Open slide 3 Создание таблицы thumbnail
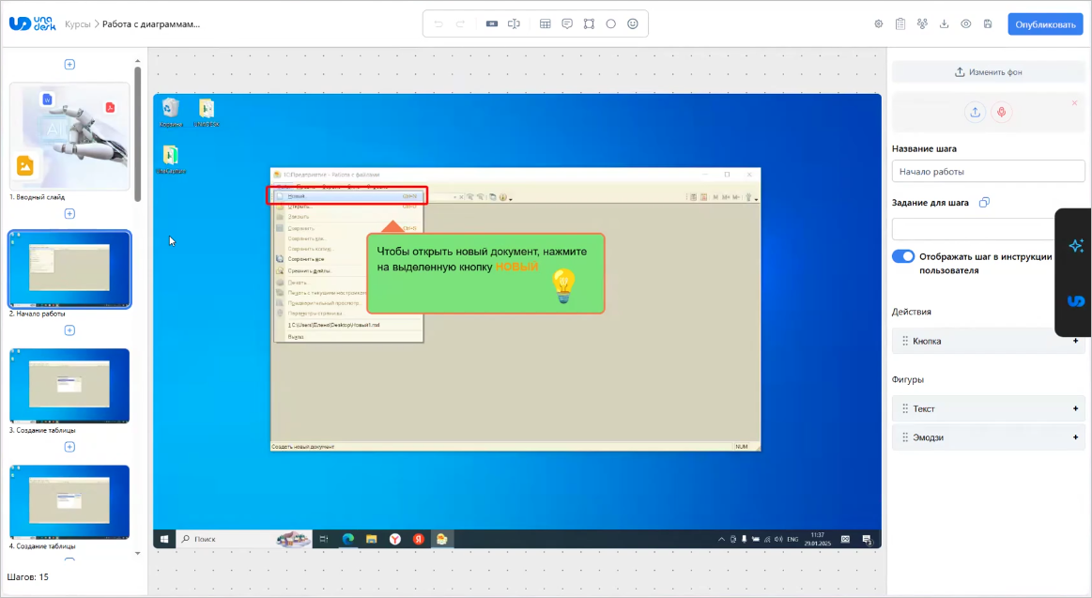Screen dimensions: 1092x598 69,386
